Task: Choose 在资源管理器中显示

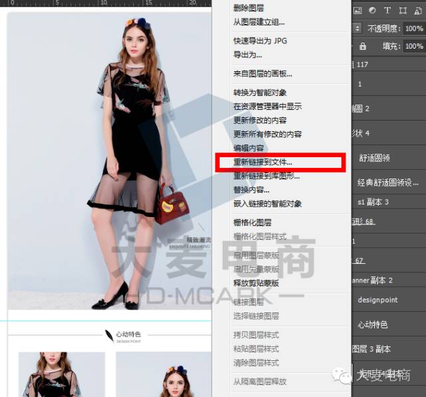Action: click(268, 107)
